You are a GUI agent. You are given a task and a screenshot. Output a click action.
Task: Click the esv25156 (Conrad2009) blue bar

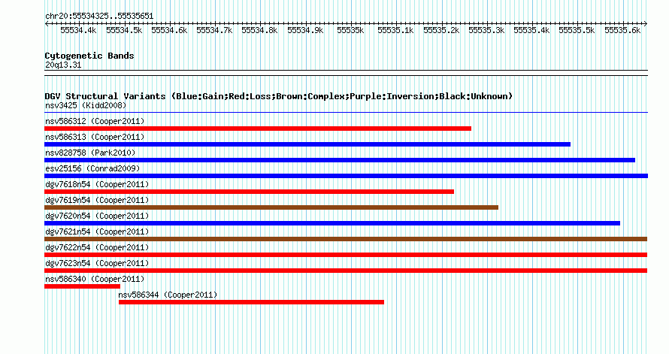coord(346,176)
